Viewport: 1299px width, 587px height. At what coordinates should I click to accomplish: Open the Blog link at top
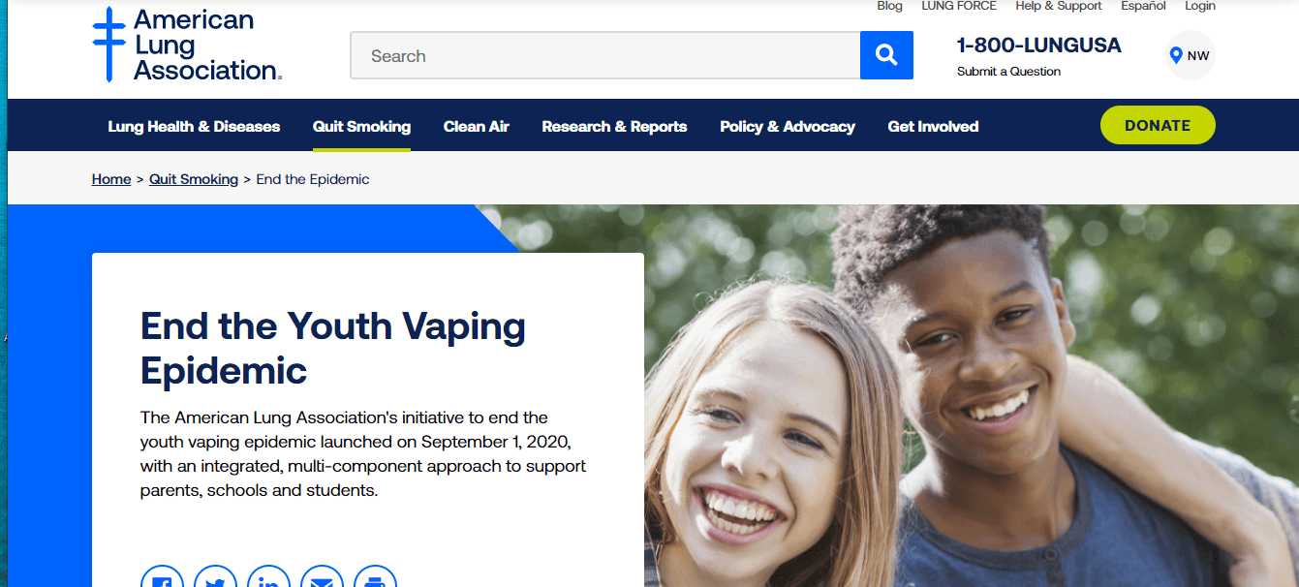(889, 6)
